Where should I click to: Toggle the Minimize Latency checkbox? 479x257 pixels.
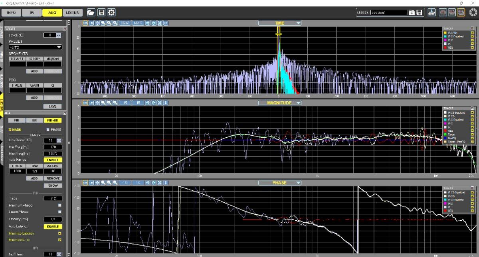(59, 233)
